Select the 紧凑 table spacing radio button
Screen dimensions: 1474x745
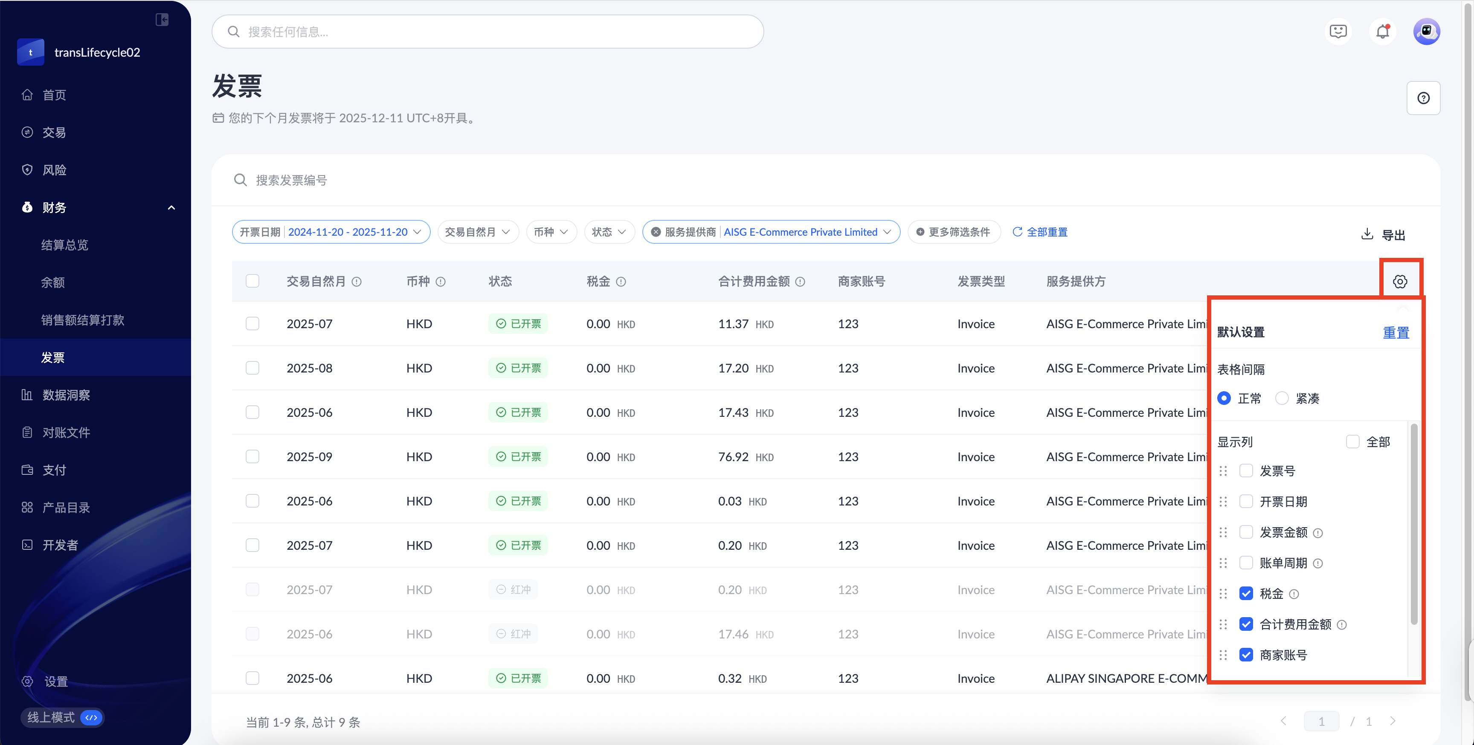pos(1282,398)
